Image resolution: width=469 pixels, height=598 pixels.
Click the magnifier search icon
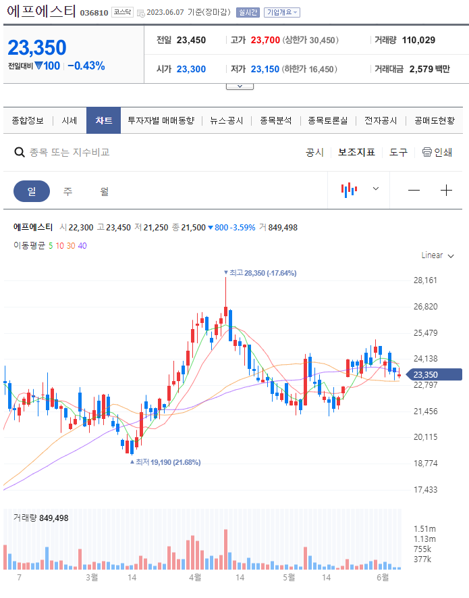20,153
